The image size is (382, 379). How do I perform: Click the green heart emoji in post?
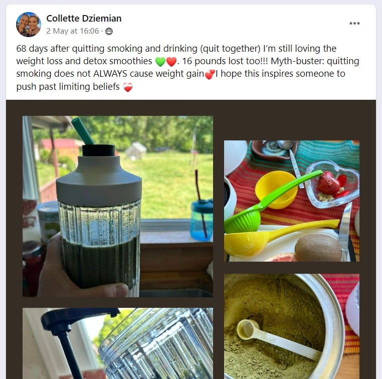point(160,62)
